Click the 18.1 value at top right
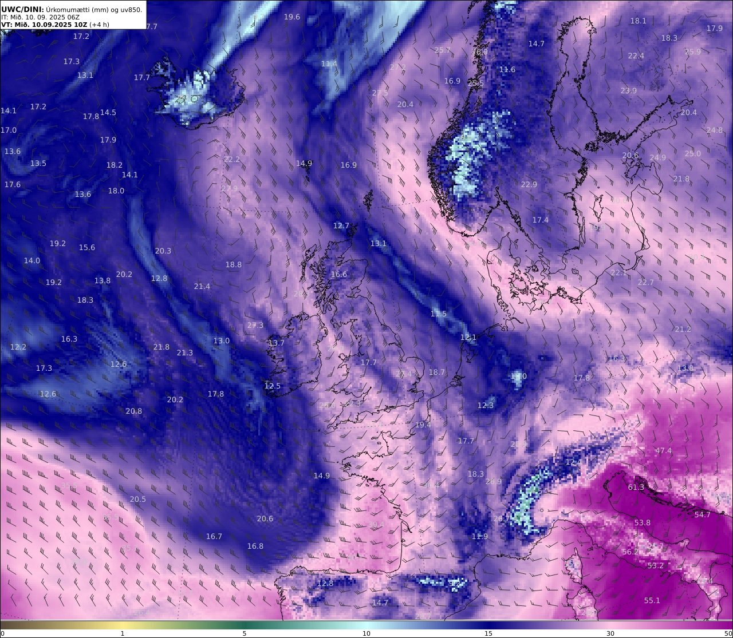This screenshot has width=733, height=638. pos(639,21)
